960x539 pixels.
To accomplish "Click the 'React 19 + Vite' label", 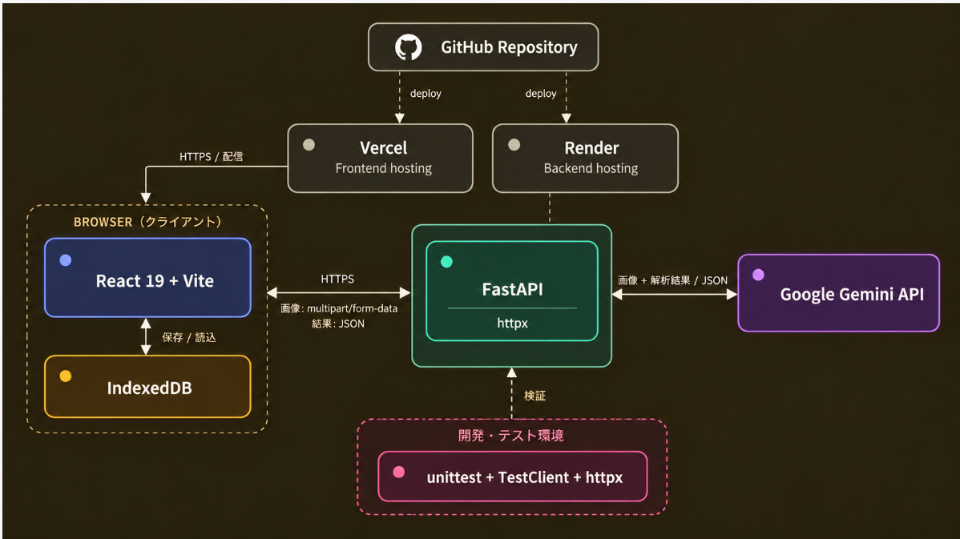I will click(155, 281).
